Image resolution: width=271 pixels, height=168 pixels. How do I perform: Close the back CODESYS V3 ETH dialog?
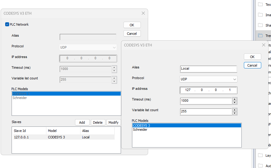143,13
